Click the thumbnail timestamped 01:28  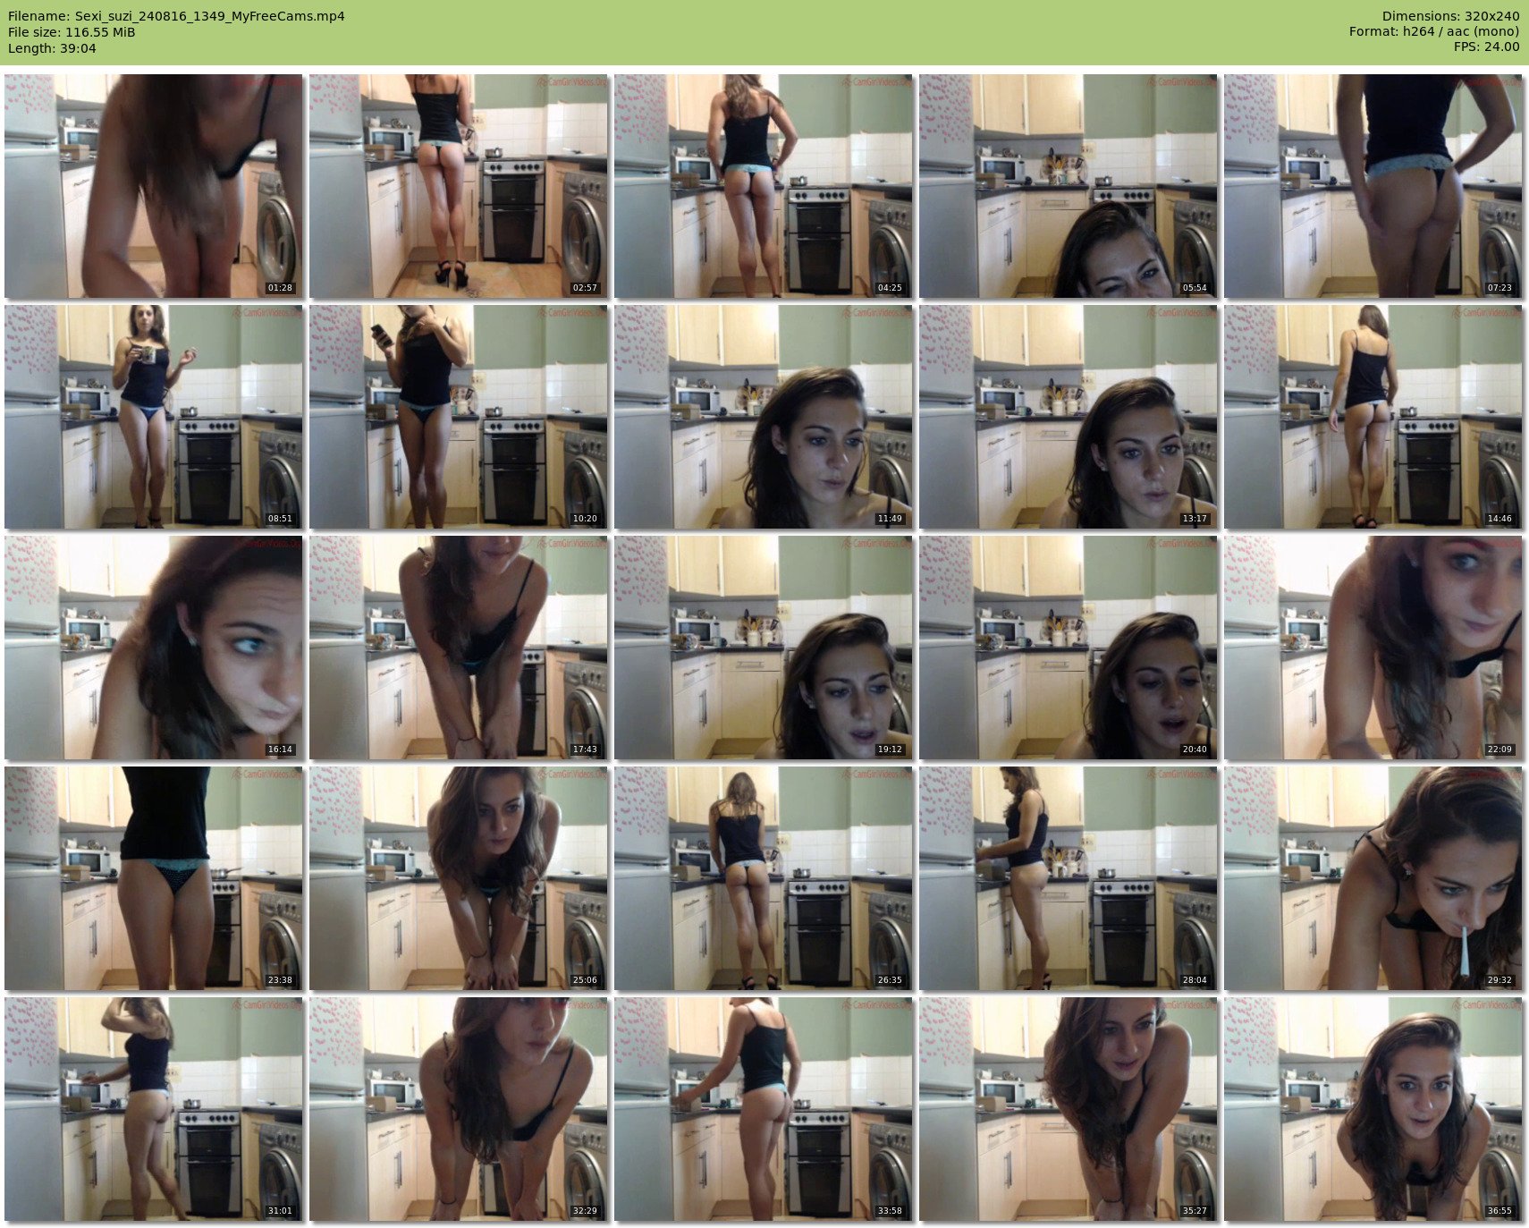click(154, 186)
